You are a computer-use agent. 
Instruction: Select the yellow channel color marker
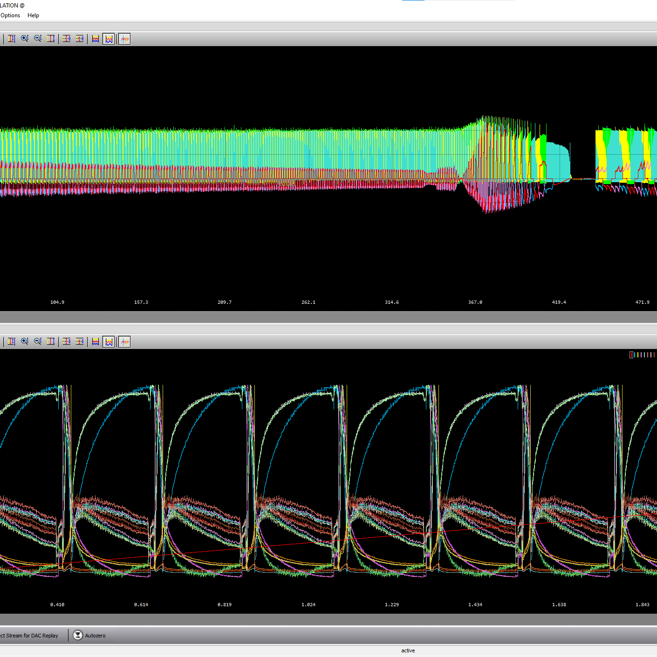[638, 355]
